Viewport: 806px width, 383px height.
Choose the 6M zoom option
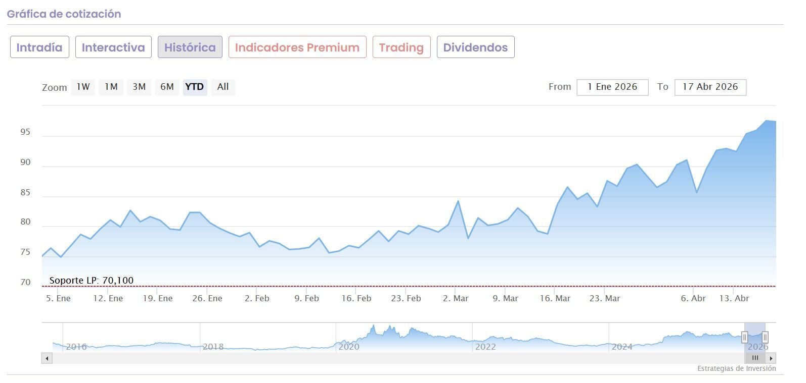coord(167,87)
